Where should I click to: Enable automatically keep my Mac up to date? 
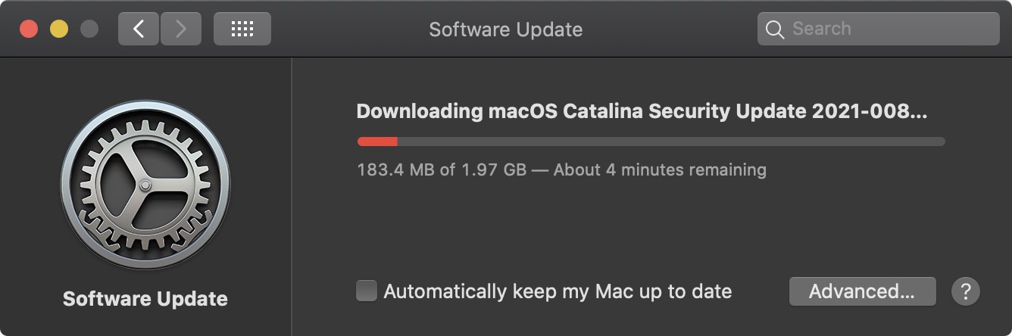pyautogui.click(x=367, y=291)
